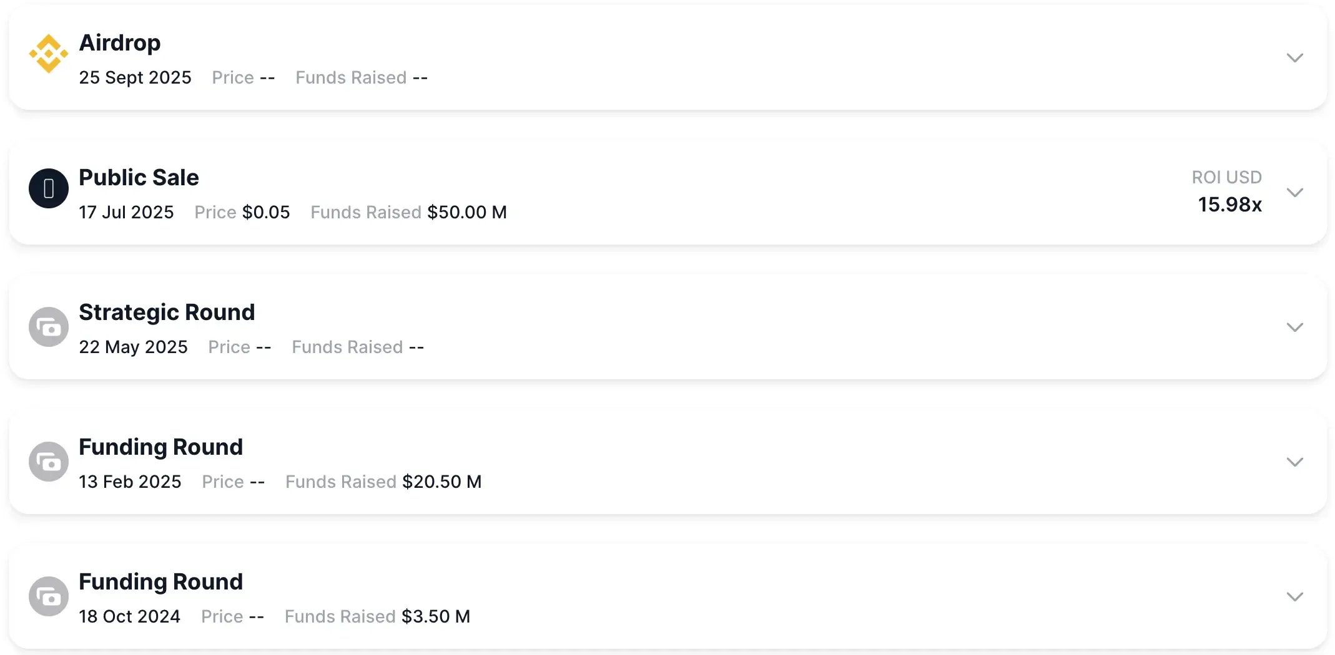Click the $20.50 M funds raised amount

click(441, 482)
